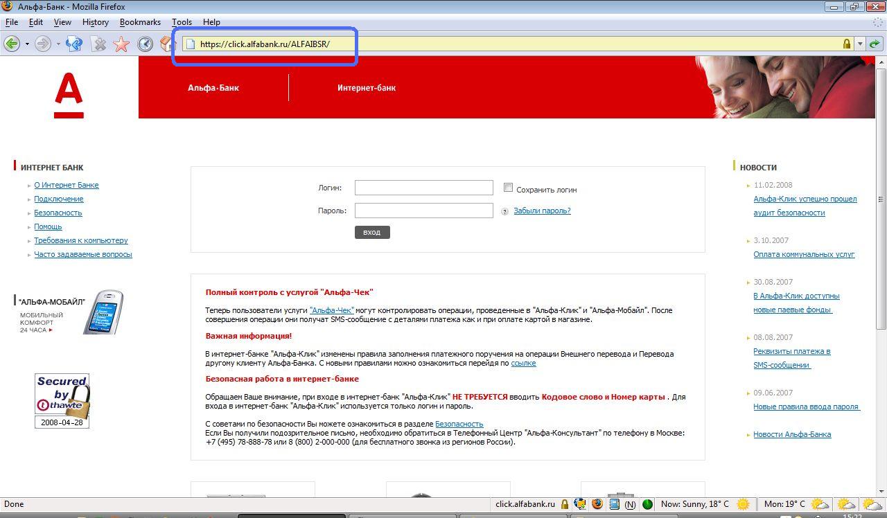Image resolution: width=887 pixels, height=518 pixels.
Task: Click the red Alfa-Bank A logo
Action: [69, 96]
